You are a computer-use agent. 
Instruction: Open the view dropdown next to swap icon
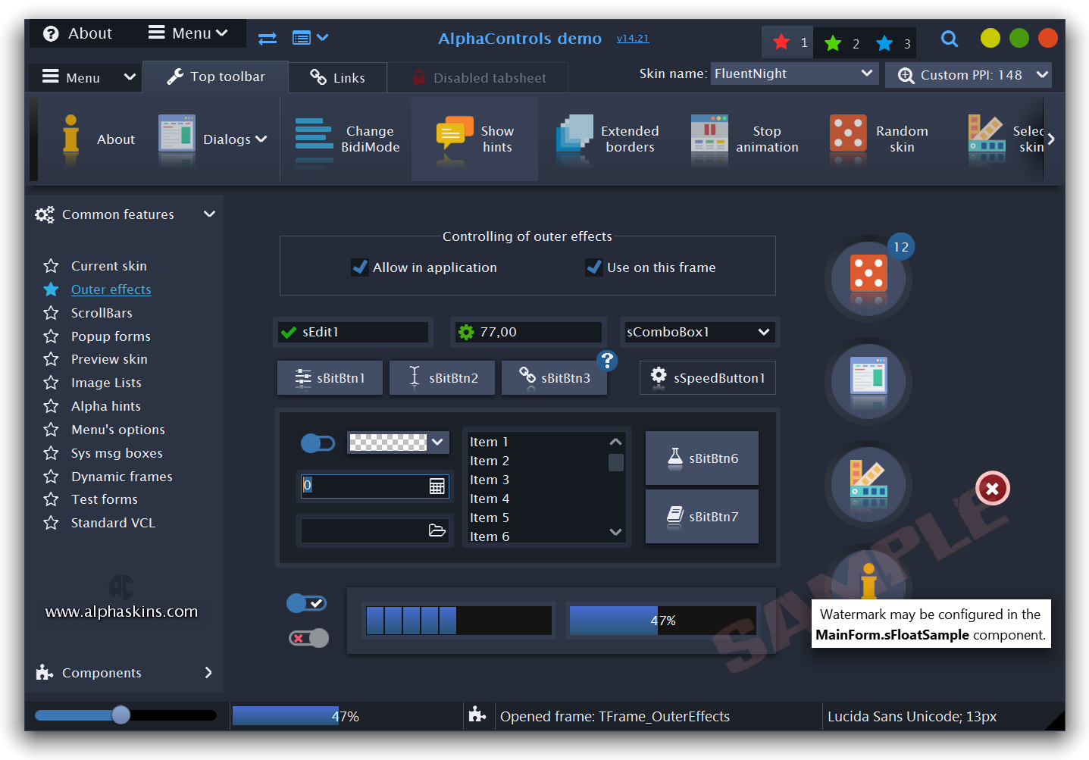pyautogui.click(x=310, y=37)
